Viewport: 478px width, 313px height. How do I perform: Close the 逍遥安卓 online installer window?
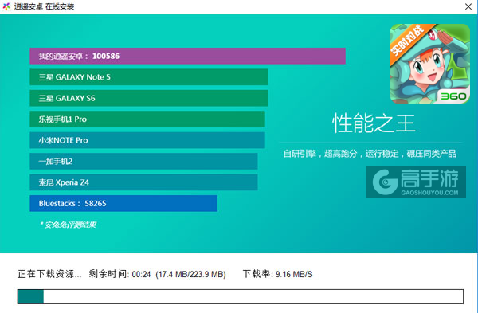[468, 6]
